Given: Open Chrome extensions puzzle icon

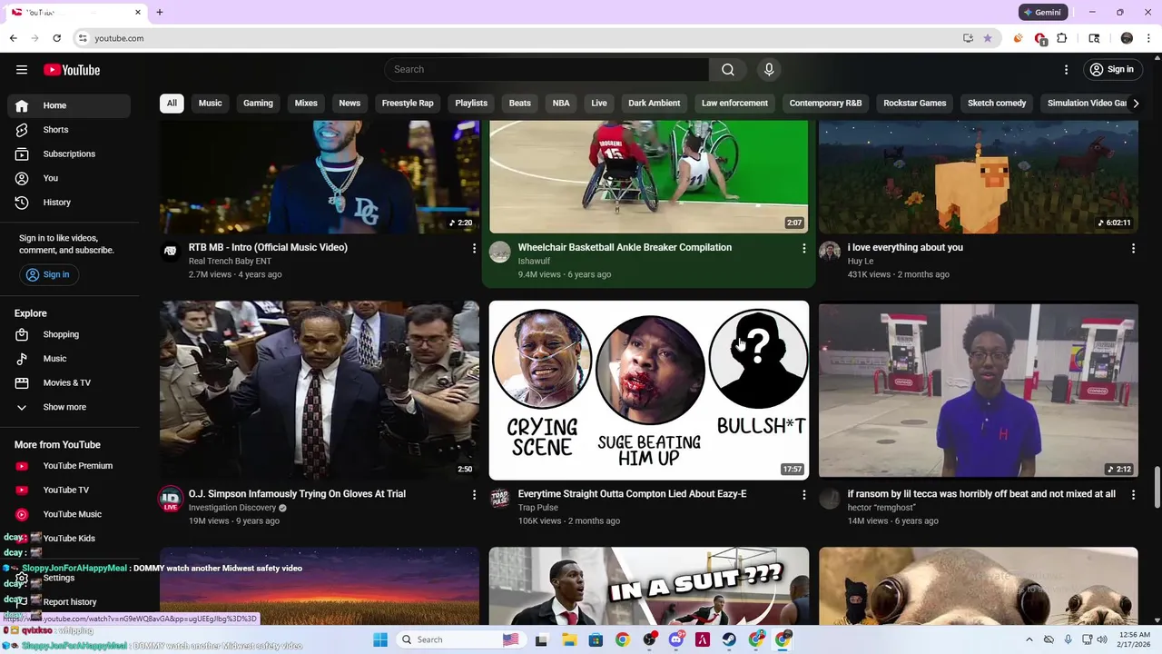Looking at the screenshot, I should [x=1062, y=38].
